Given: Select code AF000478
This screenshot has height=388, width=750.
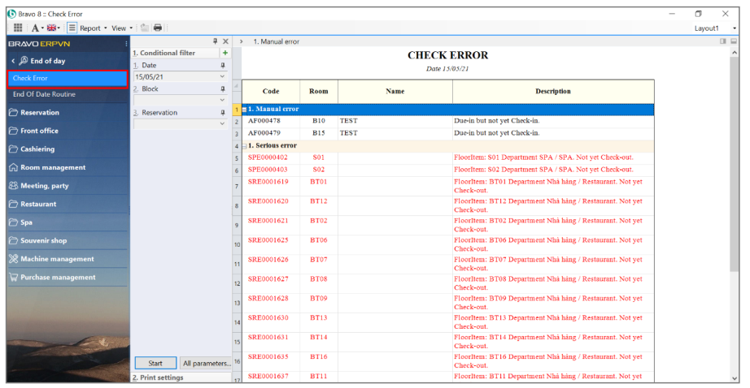Looking at the screenshot, I should tap(264, 121).
